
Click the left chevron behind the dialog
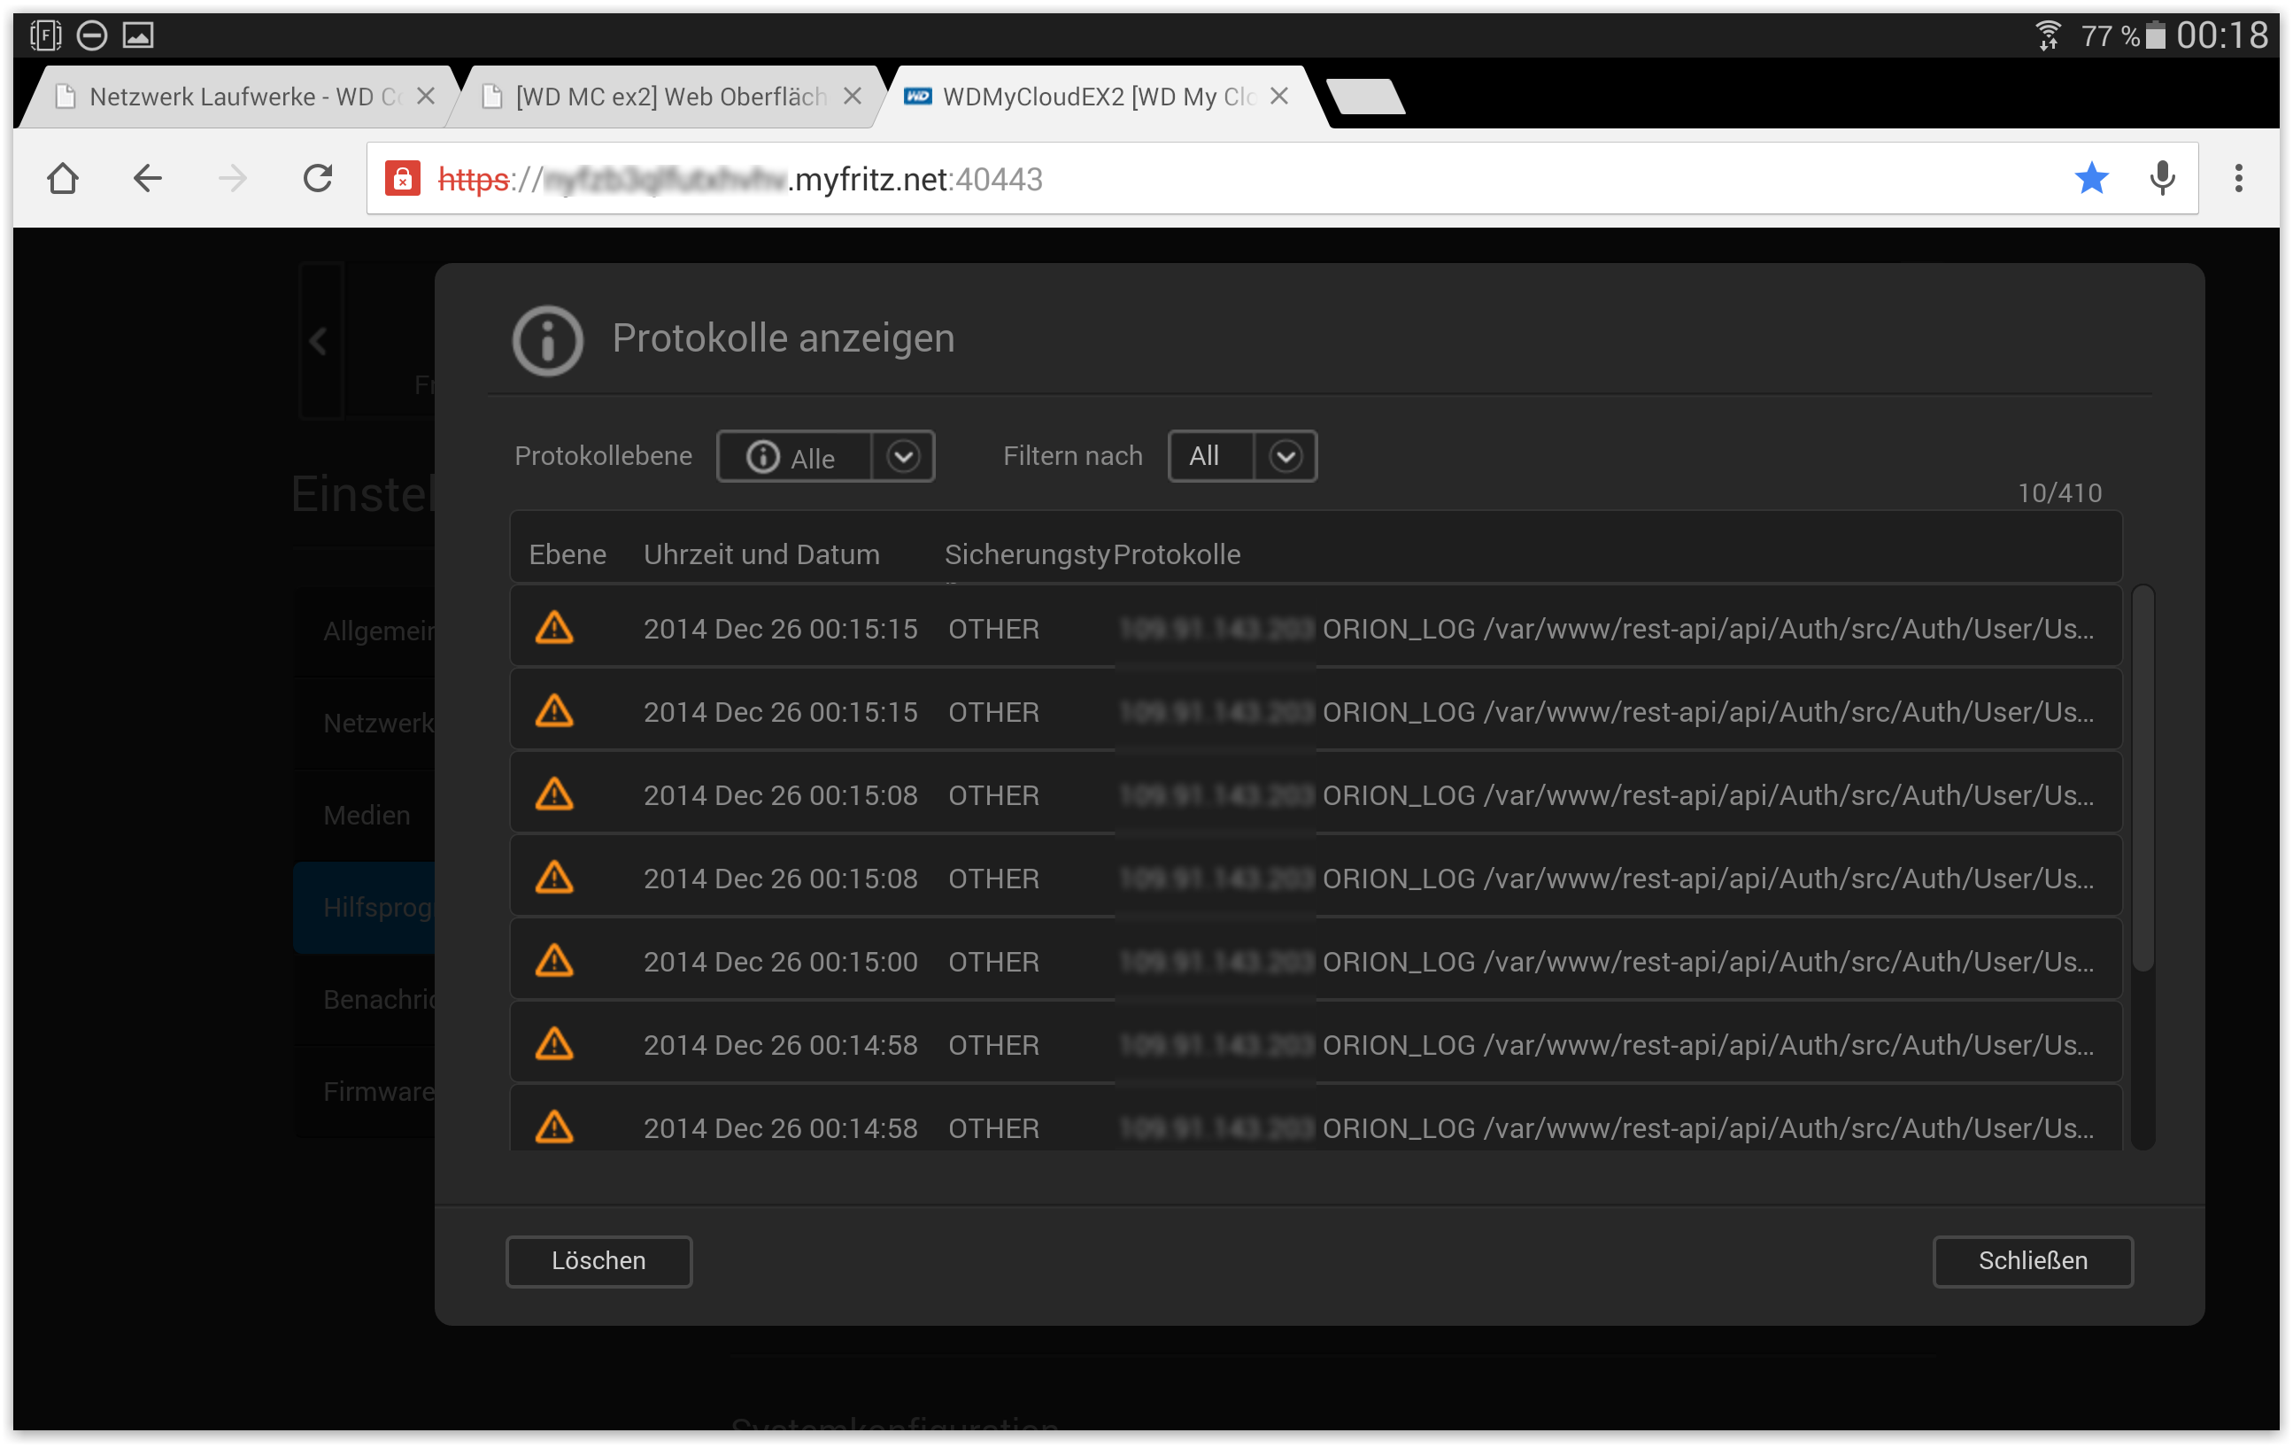319,341
